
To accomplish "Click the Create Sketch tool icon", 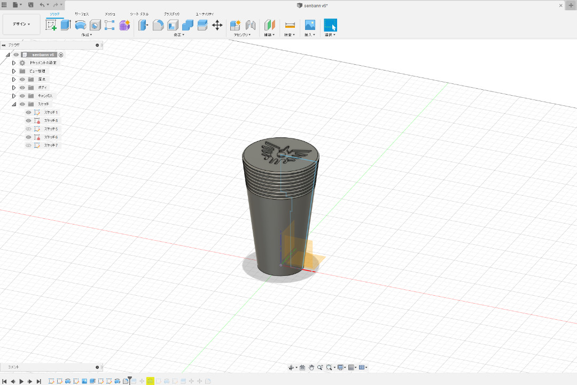I will 51,25.
